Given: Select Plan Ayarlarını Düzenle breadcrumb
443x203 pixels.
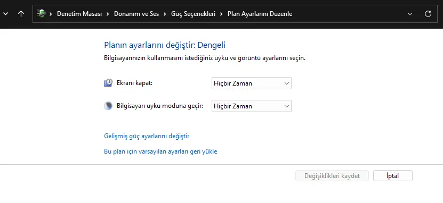Looking at the screenshot, I should coord(260,14).
